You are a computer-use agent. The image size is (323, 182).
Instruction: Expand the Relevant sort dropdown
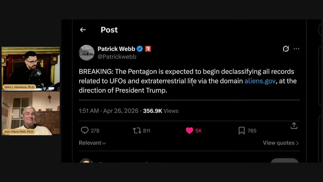pyautogui.click(x=92, y=143)
